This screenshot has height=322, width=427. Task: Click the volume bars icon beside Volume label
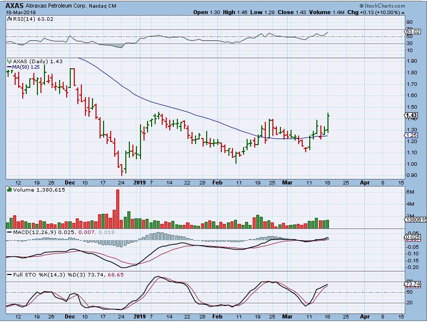point(9,190)
